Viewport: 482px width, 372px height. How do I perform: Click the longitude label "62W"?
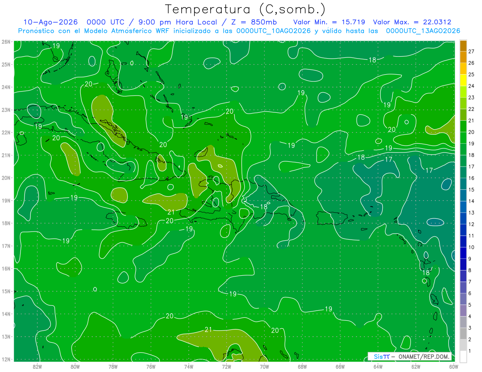(416, 366)
